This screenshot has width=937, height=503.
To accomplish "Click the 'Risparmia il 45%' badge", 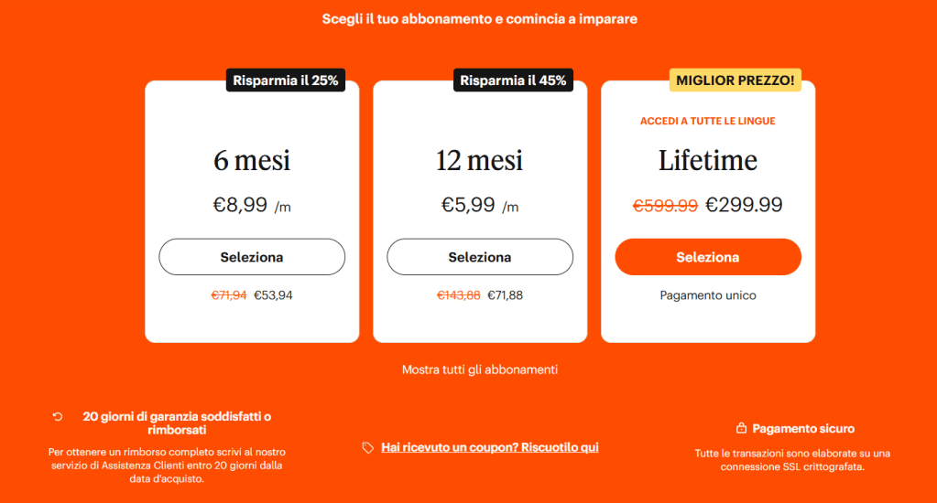I will pos(513,80).
